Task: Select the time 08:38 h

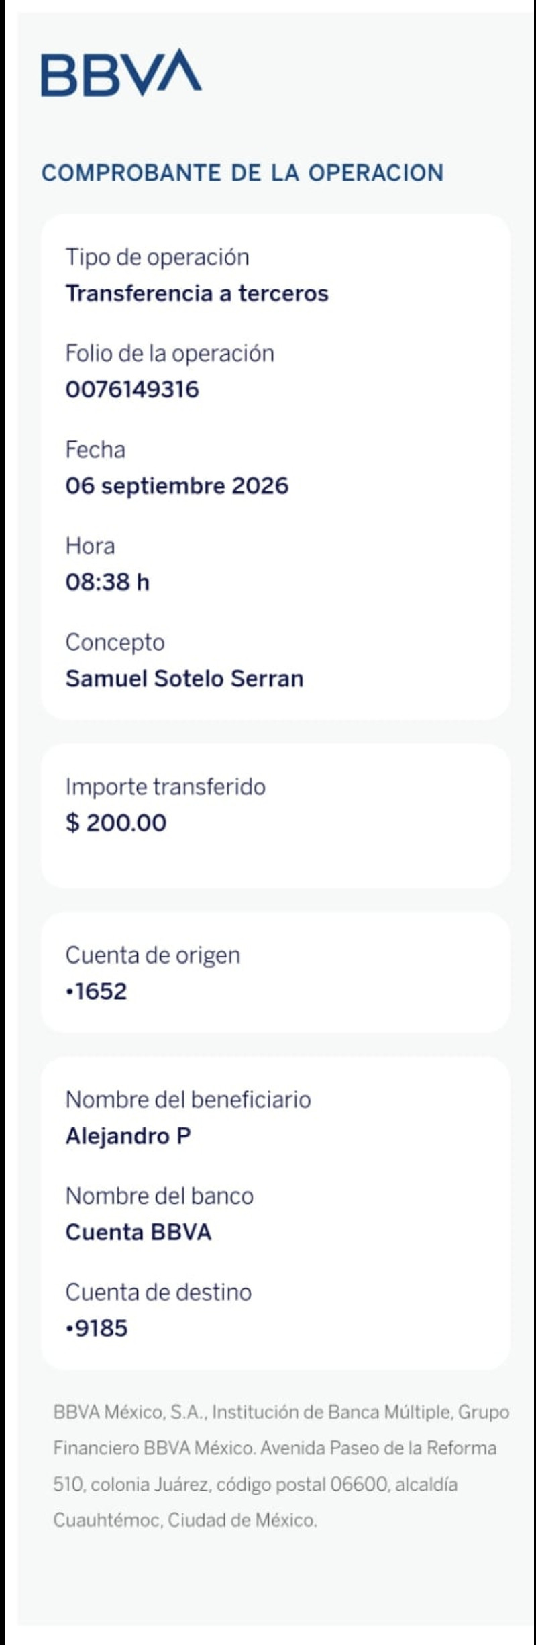Action: click(x=107, y=581)
